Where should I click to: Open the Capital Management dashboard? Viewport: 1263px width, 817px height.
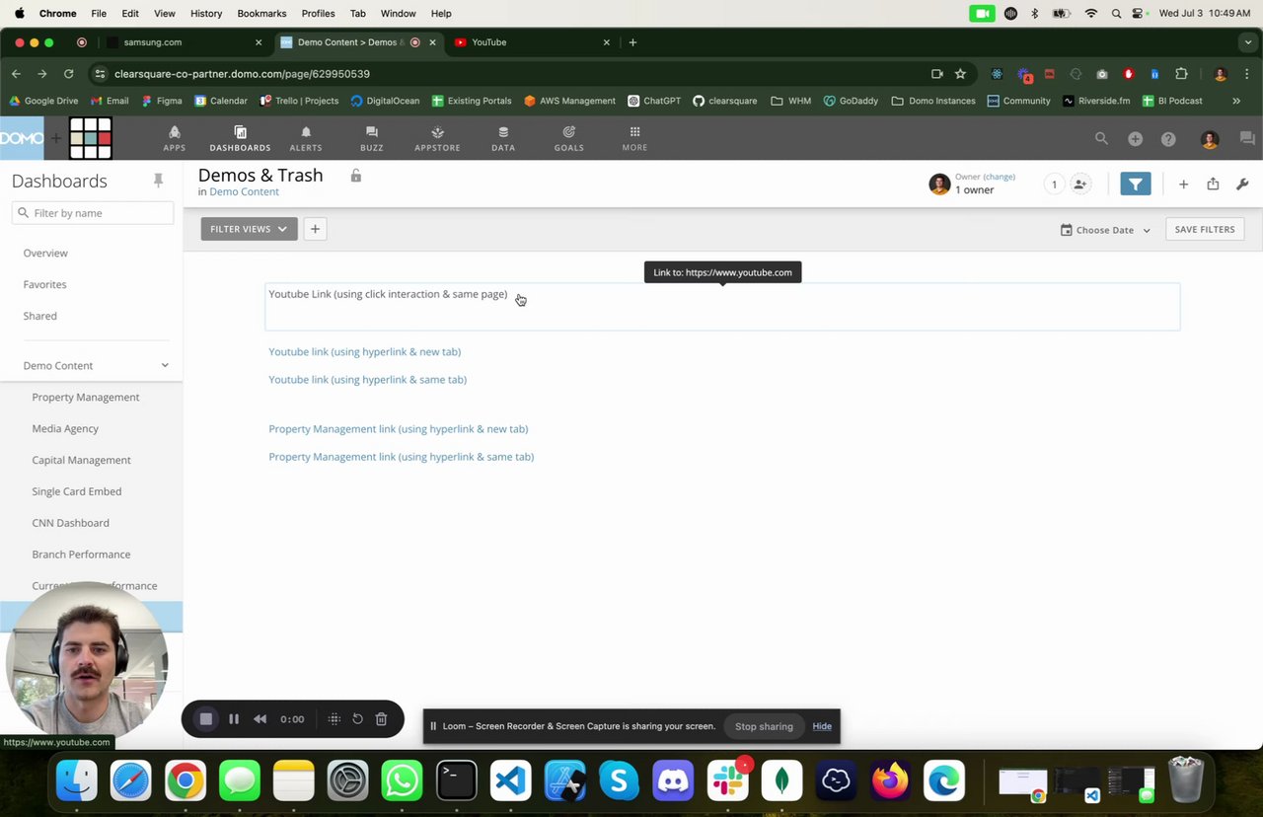click(x=81, y=460)
